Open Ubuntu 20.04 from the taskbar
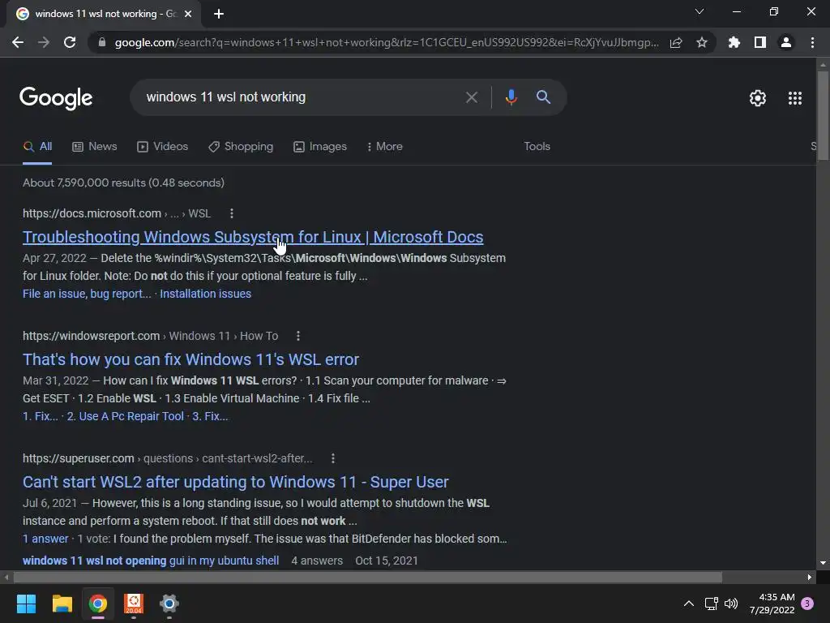Viewport: 830px width, 623px height. point(134,604)
